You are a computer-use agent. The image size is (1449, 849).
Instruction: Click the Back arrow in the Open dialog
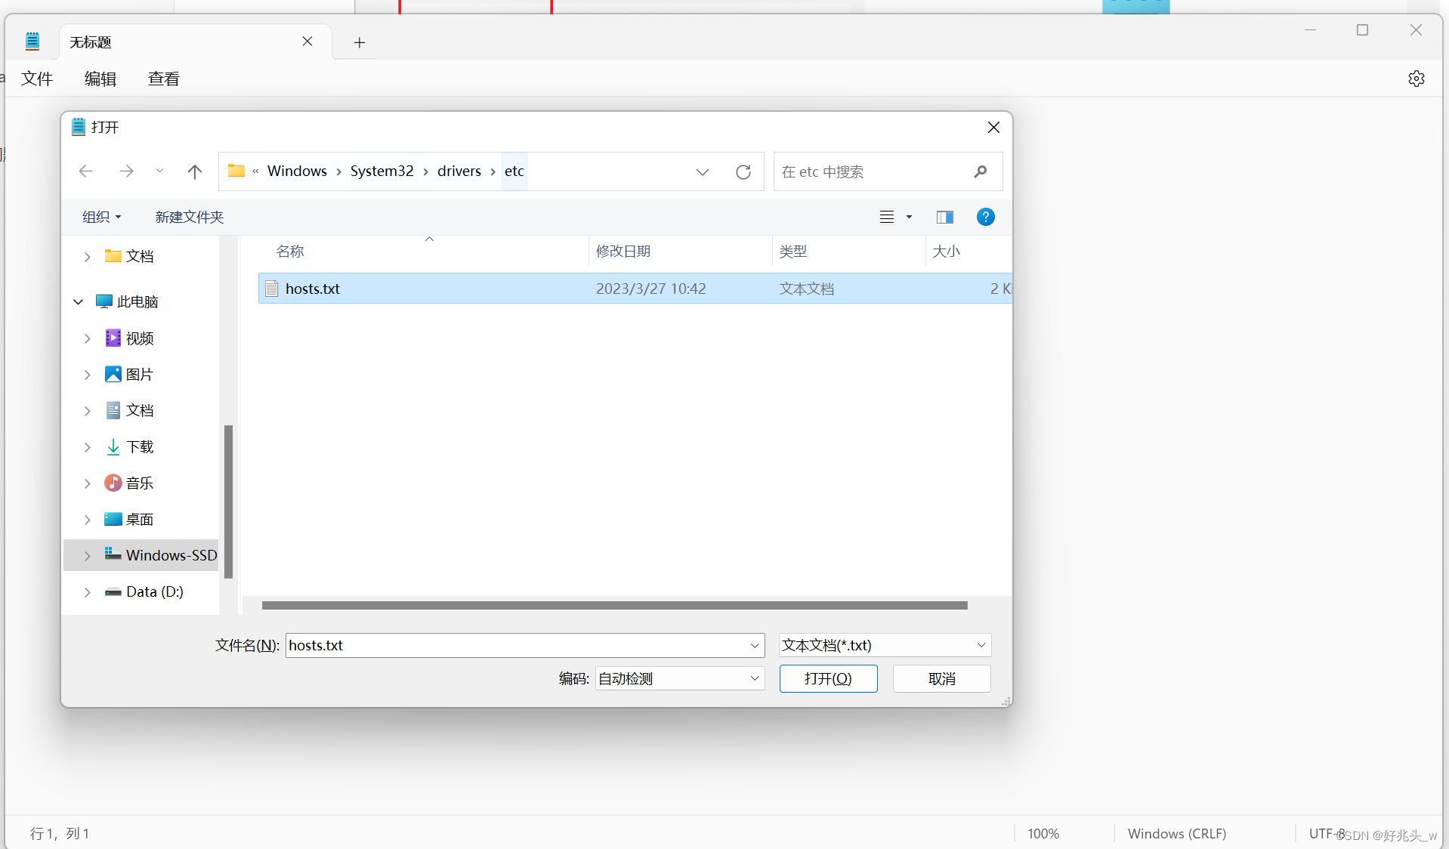[86, 171]
